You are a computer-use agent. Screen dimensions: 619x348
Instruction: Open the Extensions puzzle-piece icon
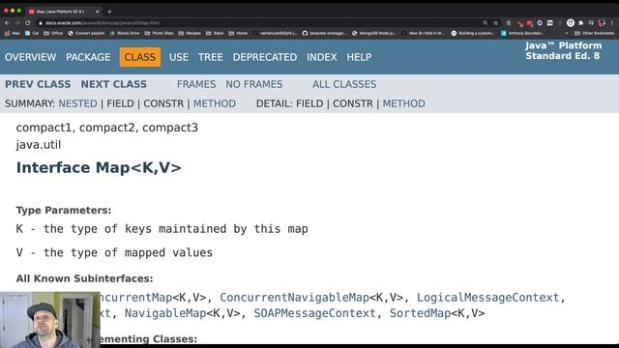click(580, 23)
